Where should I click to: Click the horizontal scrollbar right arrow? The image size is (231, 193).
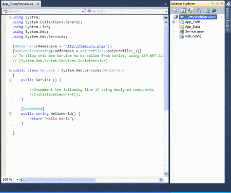click(x=161, y=180)
